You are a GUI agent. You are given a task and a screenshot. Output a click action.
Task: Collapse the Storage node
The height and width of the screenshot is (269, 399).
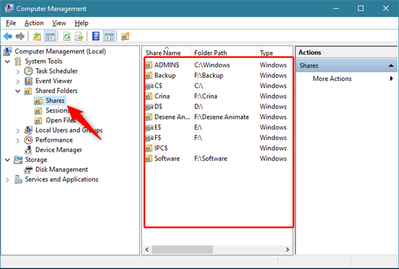point(7,160)
